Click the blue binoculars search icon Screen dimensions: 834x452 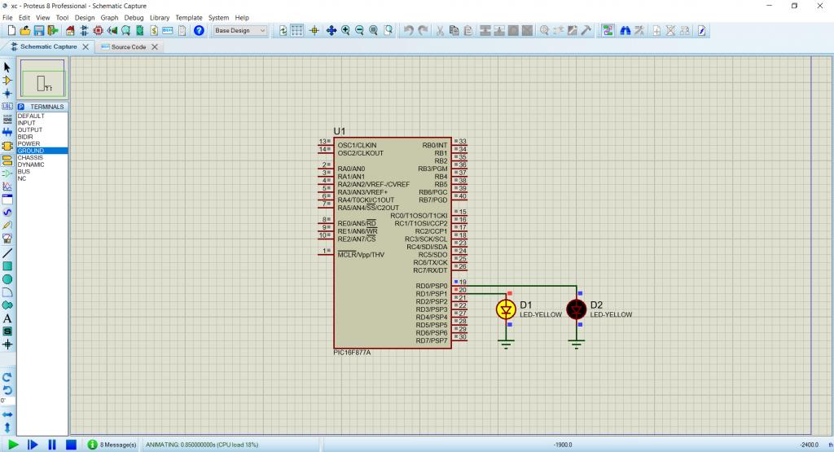tap(625, 31)
